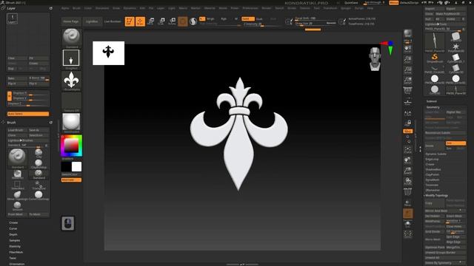Expand Dynamic Subdiv section
The height and width of the screenshot is (266, 474).
click(436, 154)
